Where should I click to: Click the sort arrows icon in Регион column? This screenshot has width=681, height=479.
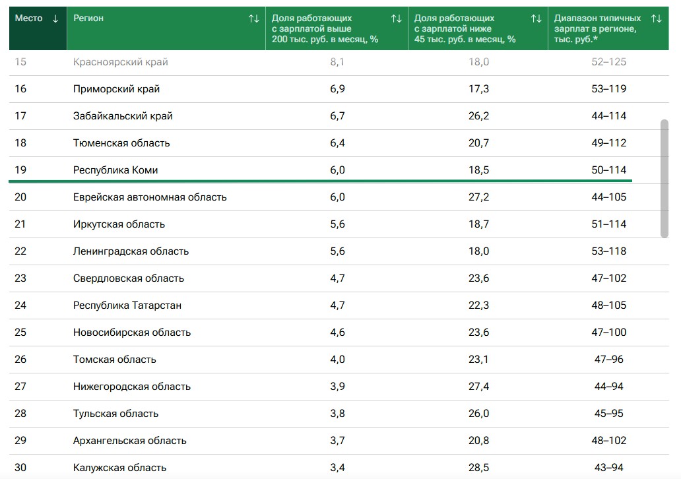(253, 18)
